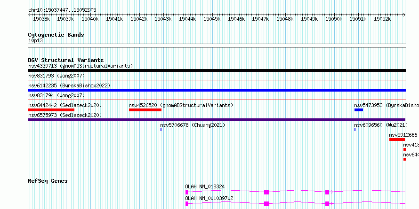
Task: Click the small blue nsv6096560 marker
Action: coord(355,130)
